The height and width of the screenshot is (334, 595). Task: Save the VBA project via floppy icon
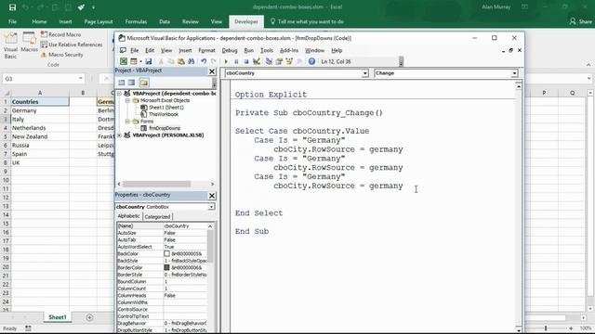click(149, 61)
